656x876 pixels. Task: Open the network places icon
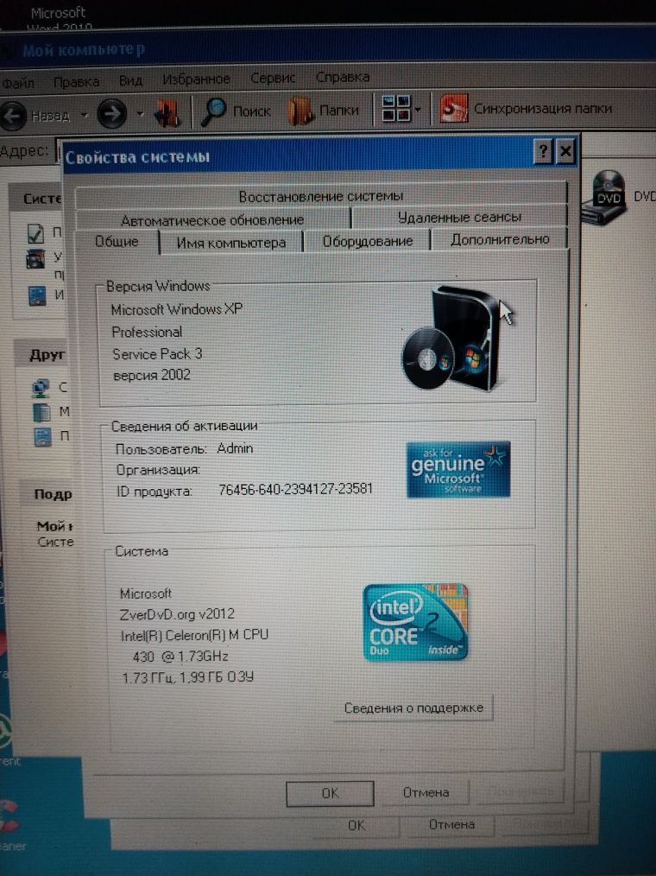(41, 388)
